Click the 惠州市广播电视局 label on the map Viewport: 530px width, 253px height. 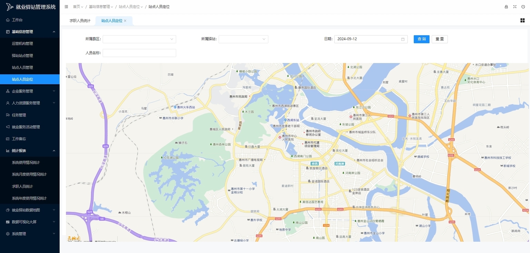[x=251, y=160]
